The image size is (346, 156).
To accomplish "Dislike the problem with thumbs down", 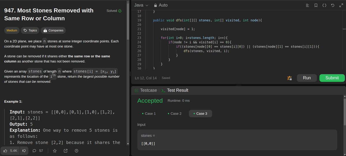I will point(25,151).
